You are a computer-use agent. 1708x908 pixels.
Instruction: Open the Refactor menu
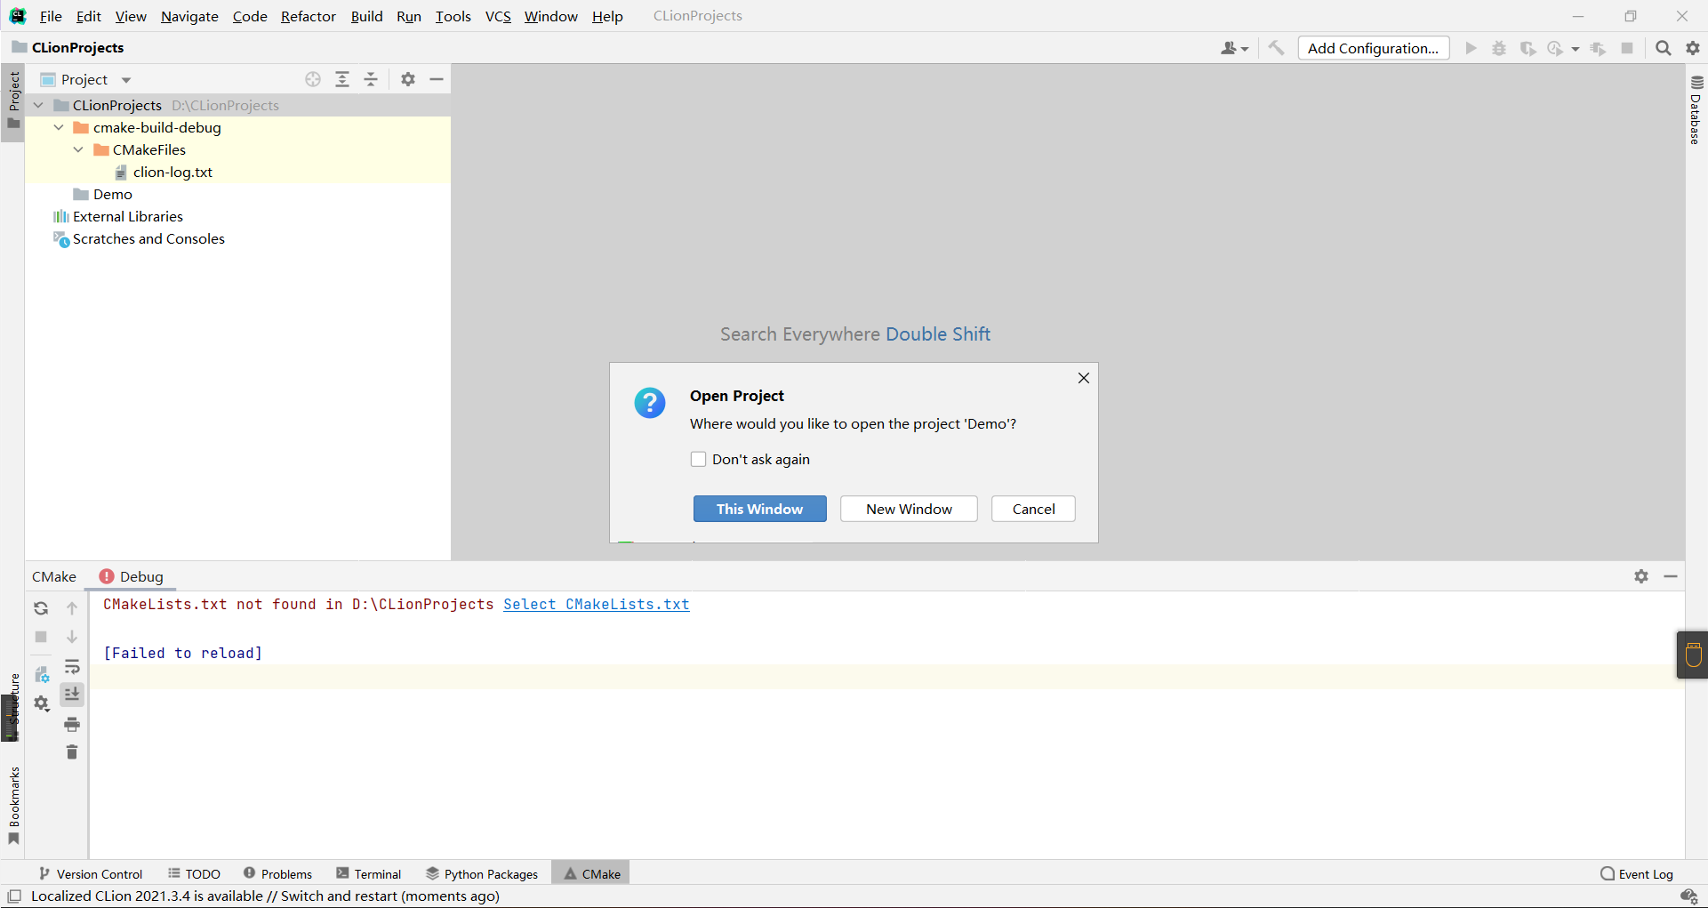point(309,16)
